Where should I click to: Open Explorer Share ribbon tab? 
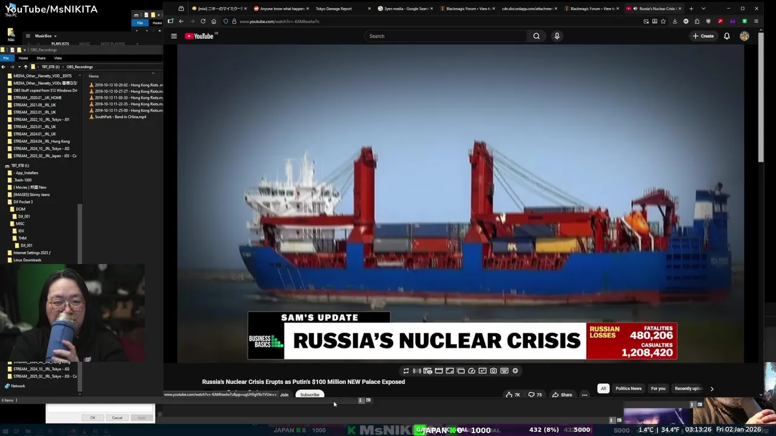(x=41, y=58)
